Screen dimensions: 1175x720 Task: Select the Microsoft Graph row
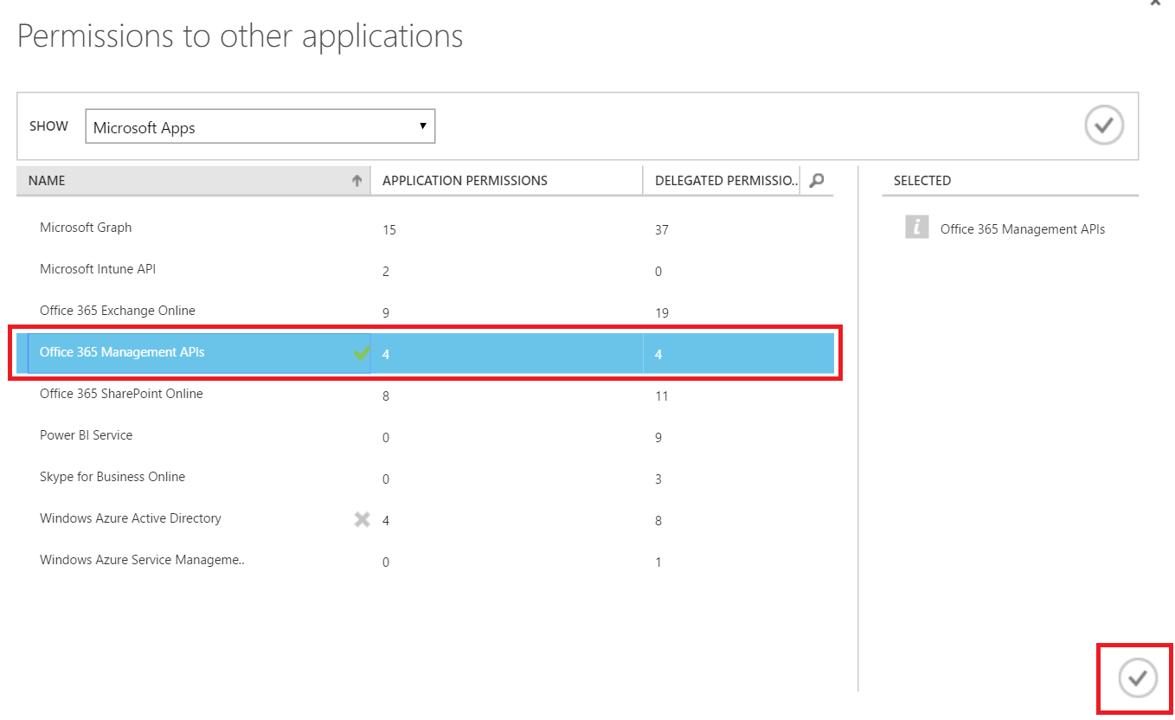click(425, 228)
